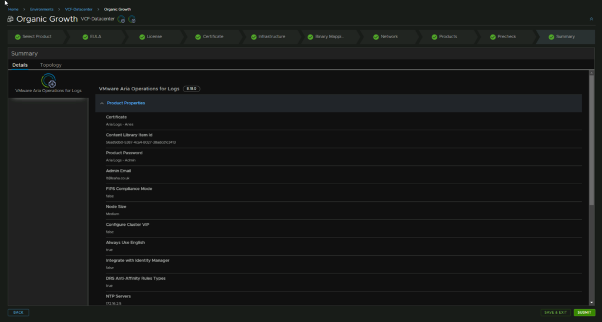Click the first product icon after VCF-Datacenter
602x322 pixels.
pos(121,19)
